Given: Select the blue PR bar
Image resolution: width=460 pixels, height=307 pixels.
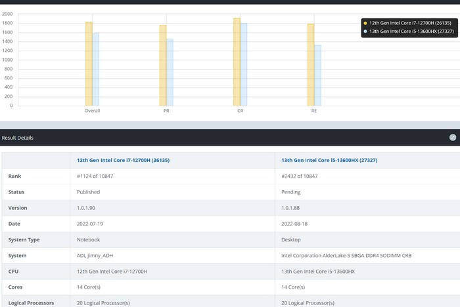Looking at the screenshot, I should [170, 72].
